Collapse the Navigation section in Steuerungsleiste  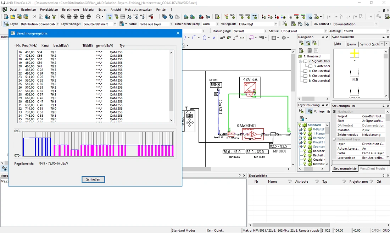click(334, 112)
